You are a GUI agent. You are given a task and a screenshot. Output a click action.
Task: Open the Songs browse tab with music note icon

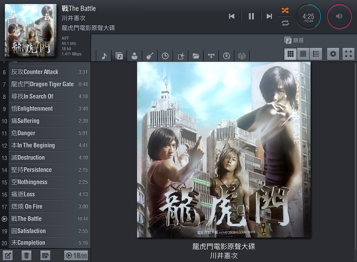pos(104,55)
